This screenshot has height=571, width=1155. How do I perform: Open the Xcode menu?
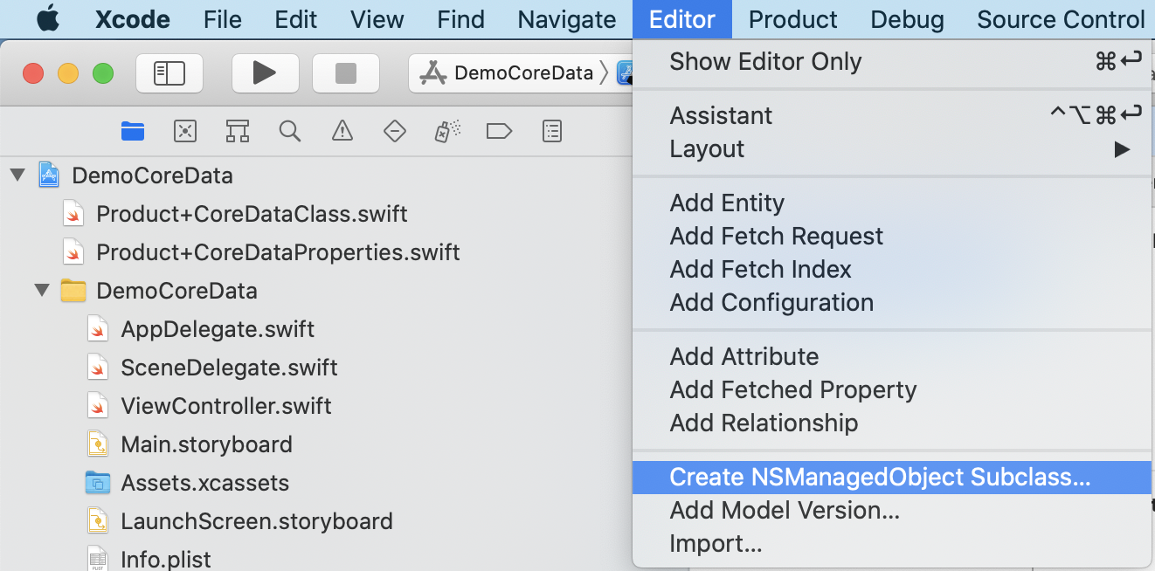[132, 19]
